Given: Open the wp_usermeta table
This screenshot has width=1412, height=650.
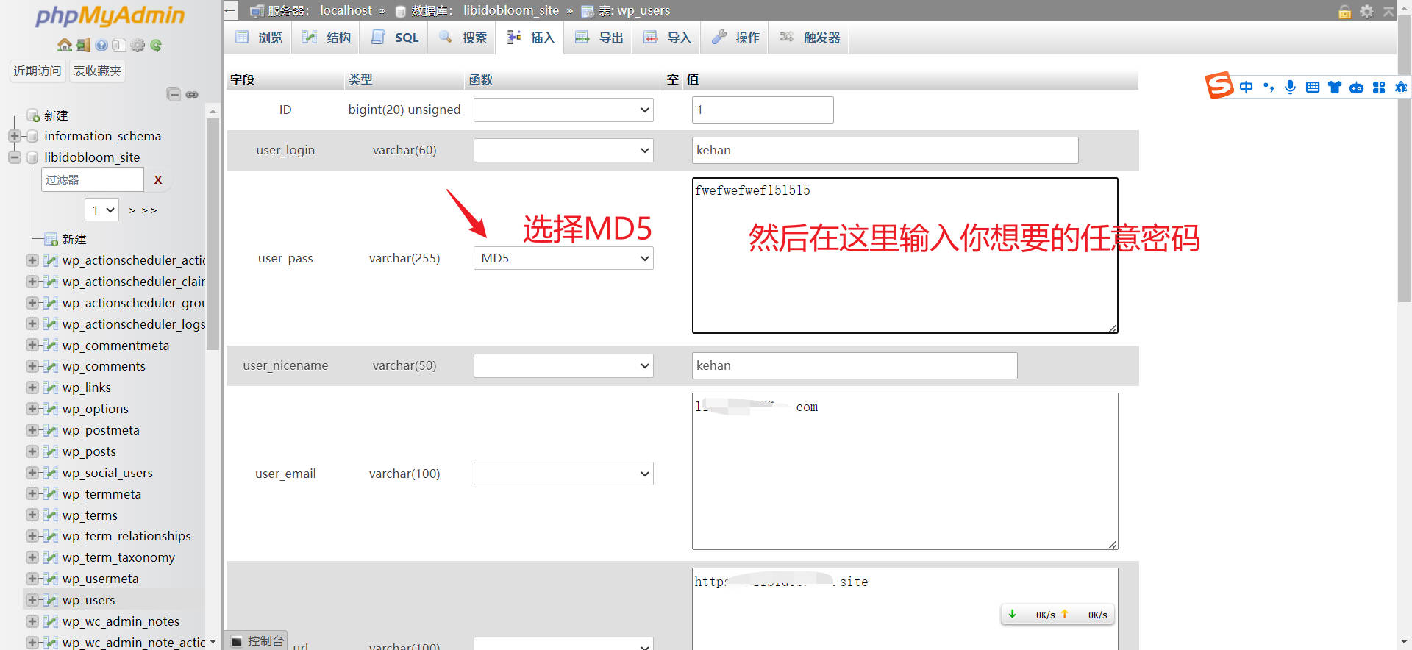Looking at the screenshot, I should click(x=100, y=579).
